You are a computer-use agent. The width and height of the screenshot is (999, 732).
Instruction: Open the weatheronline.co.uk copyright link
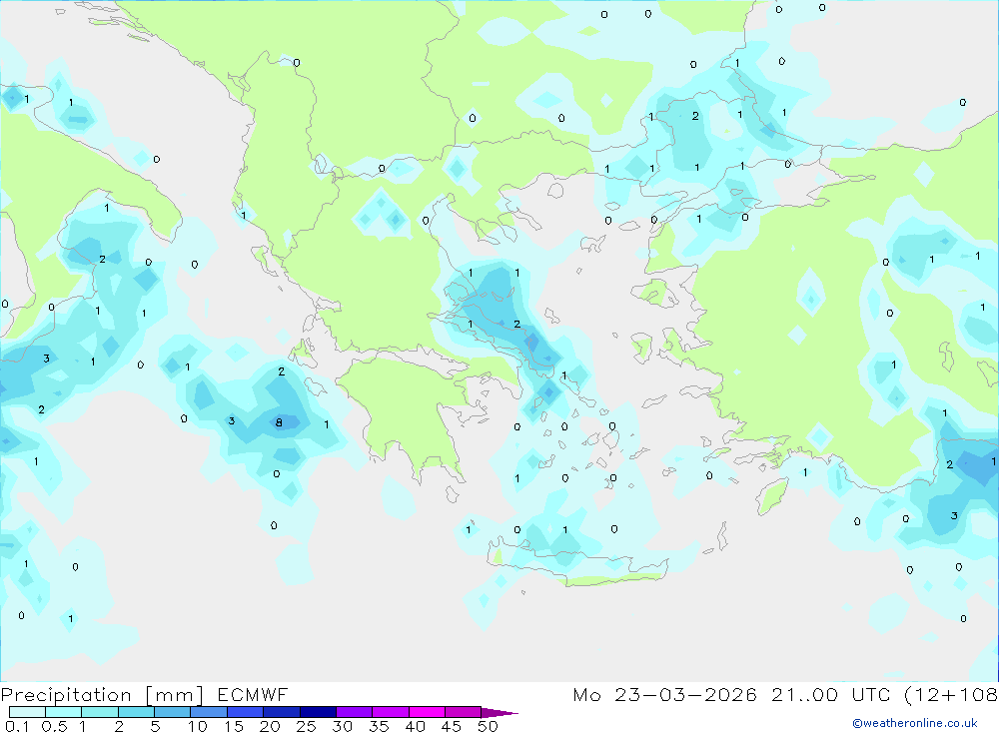pyautogui.click(x=915, y=723)
